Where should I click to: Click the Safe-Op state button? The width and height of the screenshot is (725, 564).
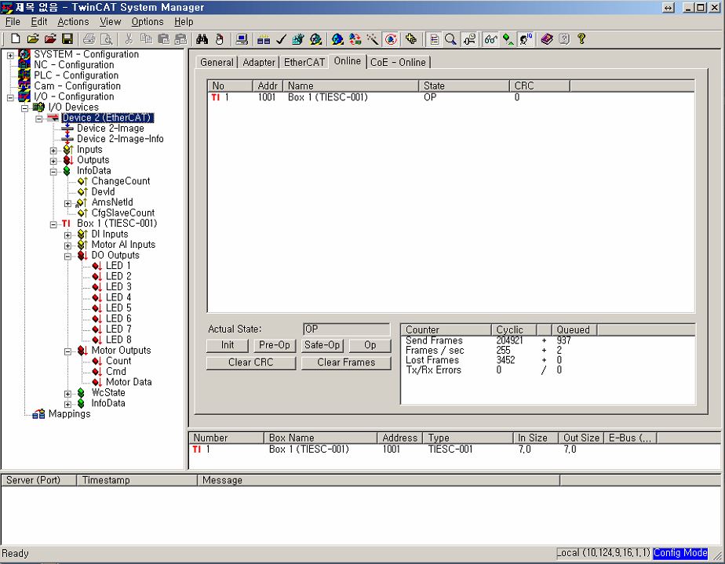[x=322, y=345]
